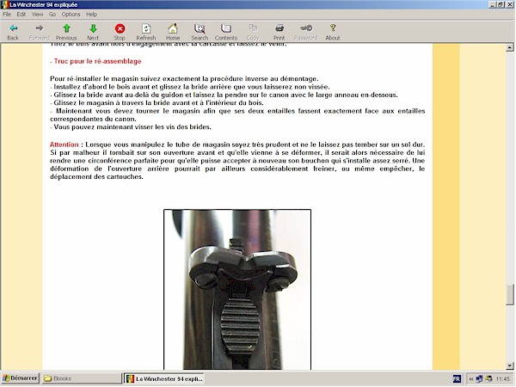This screenshot has width=516, height=387.
Task: Click the vertical scrollbar thumb
Action: (x=510, y=292)
